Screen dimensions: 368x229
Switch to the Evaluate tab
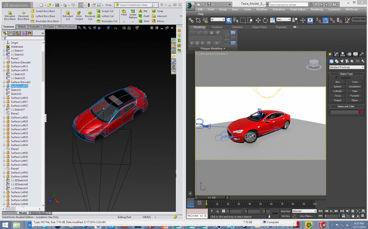pyautogui.click(x=34, y=27)
